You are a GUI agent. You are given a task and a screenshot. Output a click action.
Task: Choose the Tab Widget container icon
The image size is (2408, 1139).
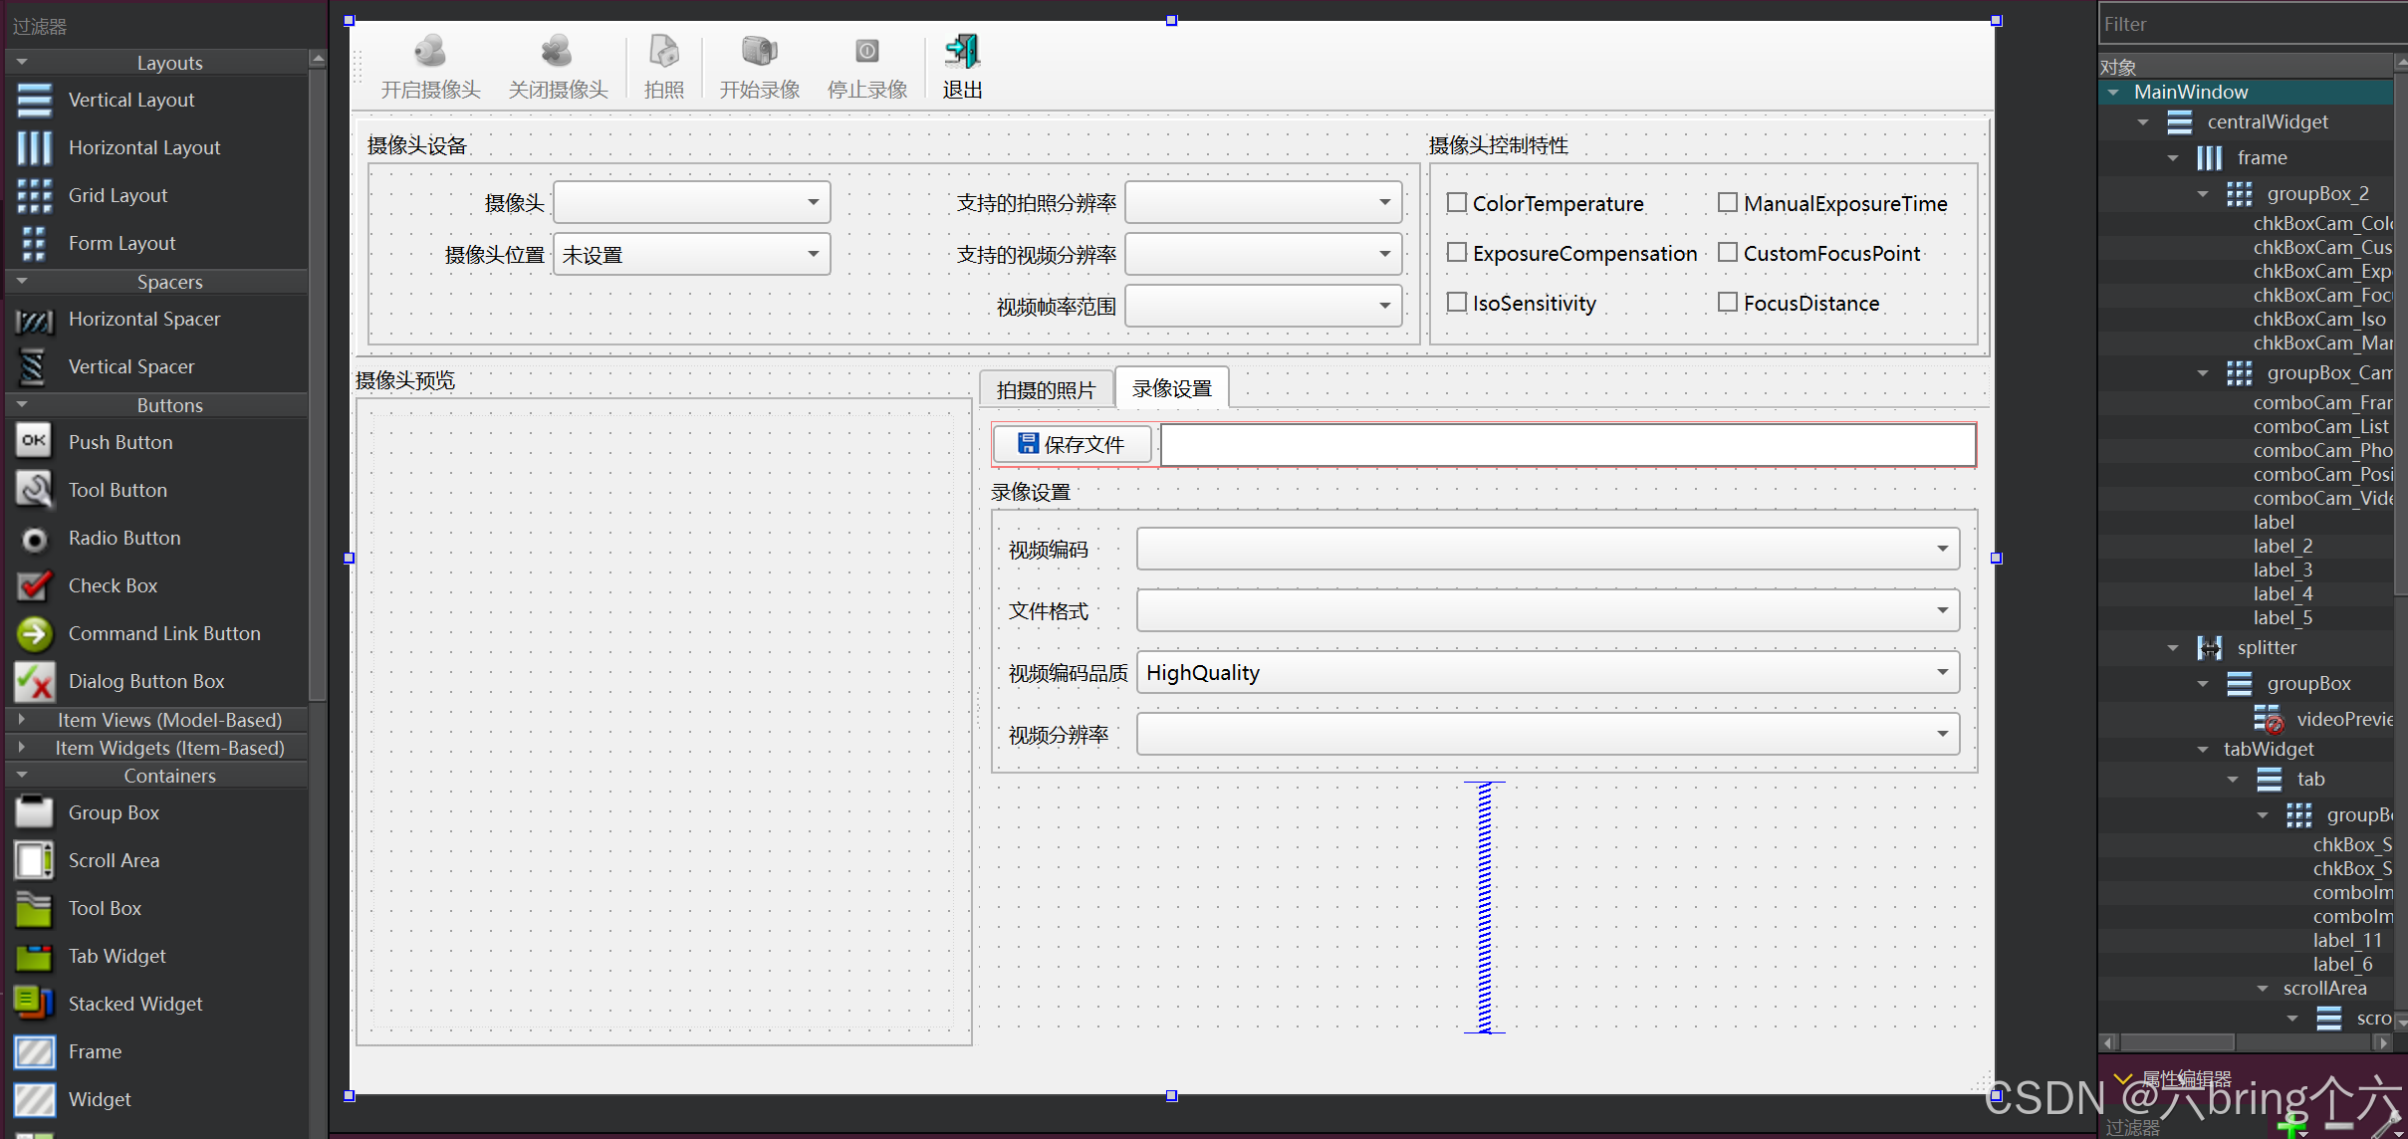click(34, 957)
